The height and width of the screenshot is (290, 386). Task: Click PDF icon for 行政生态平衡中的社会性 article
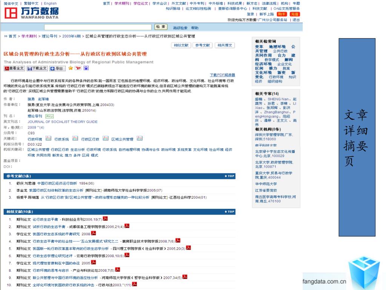tap(178, 240)
